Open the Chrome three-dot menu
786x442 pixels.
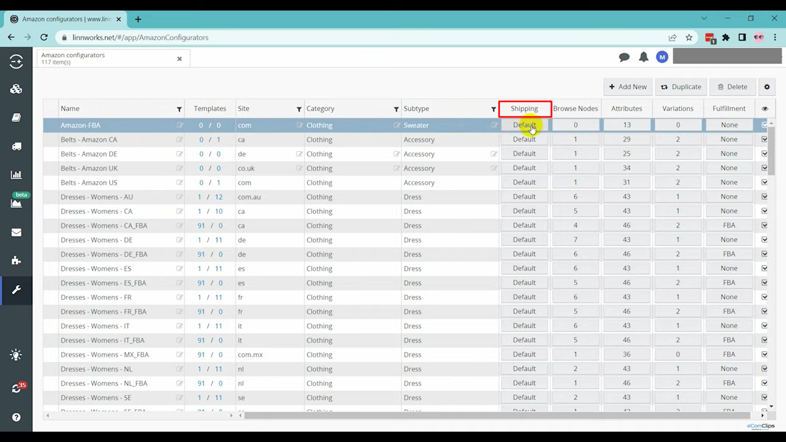pos(775,37)
